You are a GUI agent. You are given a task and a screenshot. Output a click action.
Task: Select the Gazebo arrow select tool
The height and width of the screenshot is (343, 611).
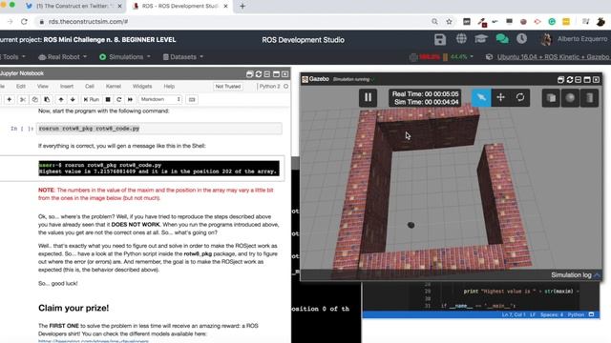pyautogui.click(x=481, y=97)
